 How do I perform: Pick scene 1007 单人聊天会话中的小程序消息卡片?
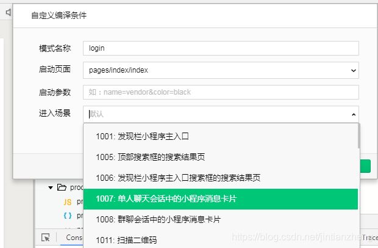tap(221, 199)
